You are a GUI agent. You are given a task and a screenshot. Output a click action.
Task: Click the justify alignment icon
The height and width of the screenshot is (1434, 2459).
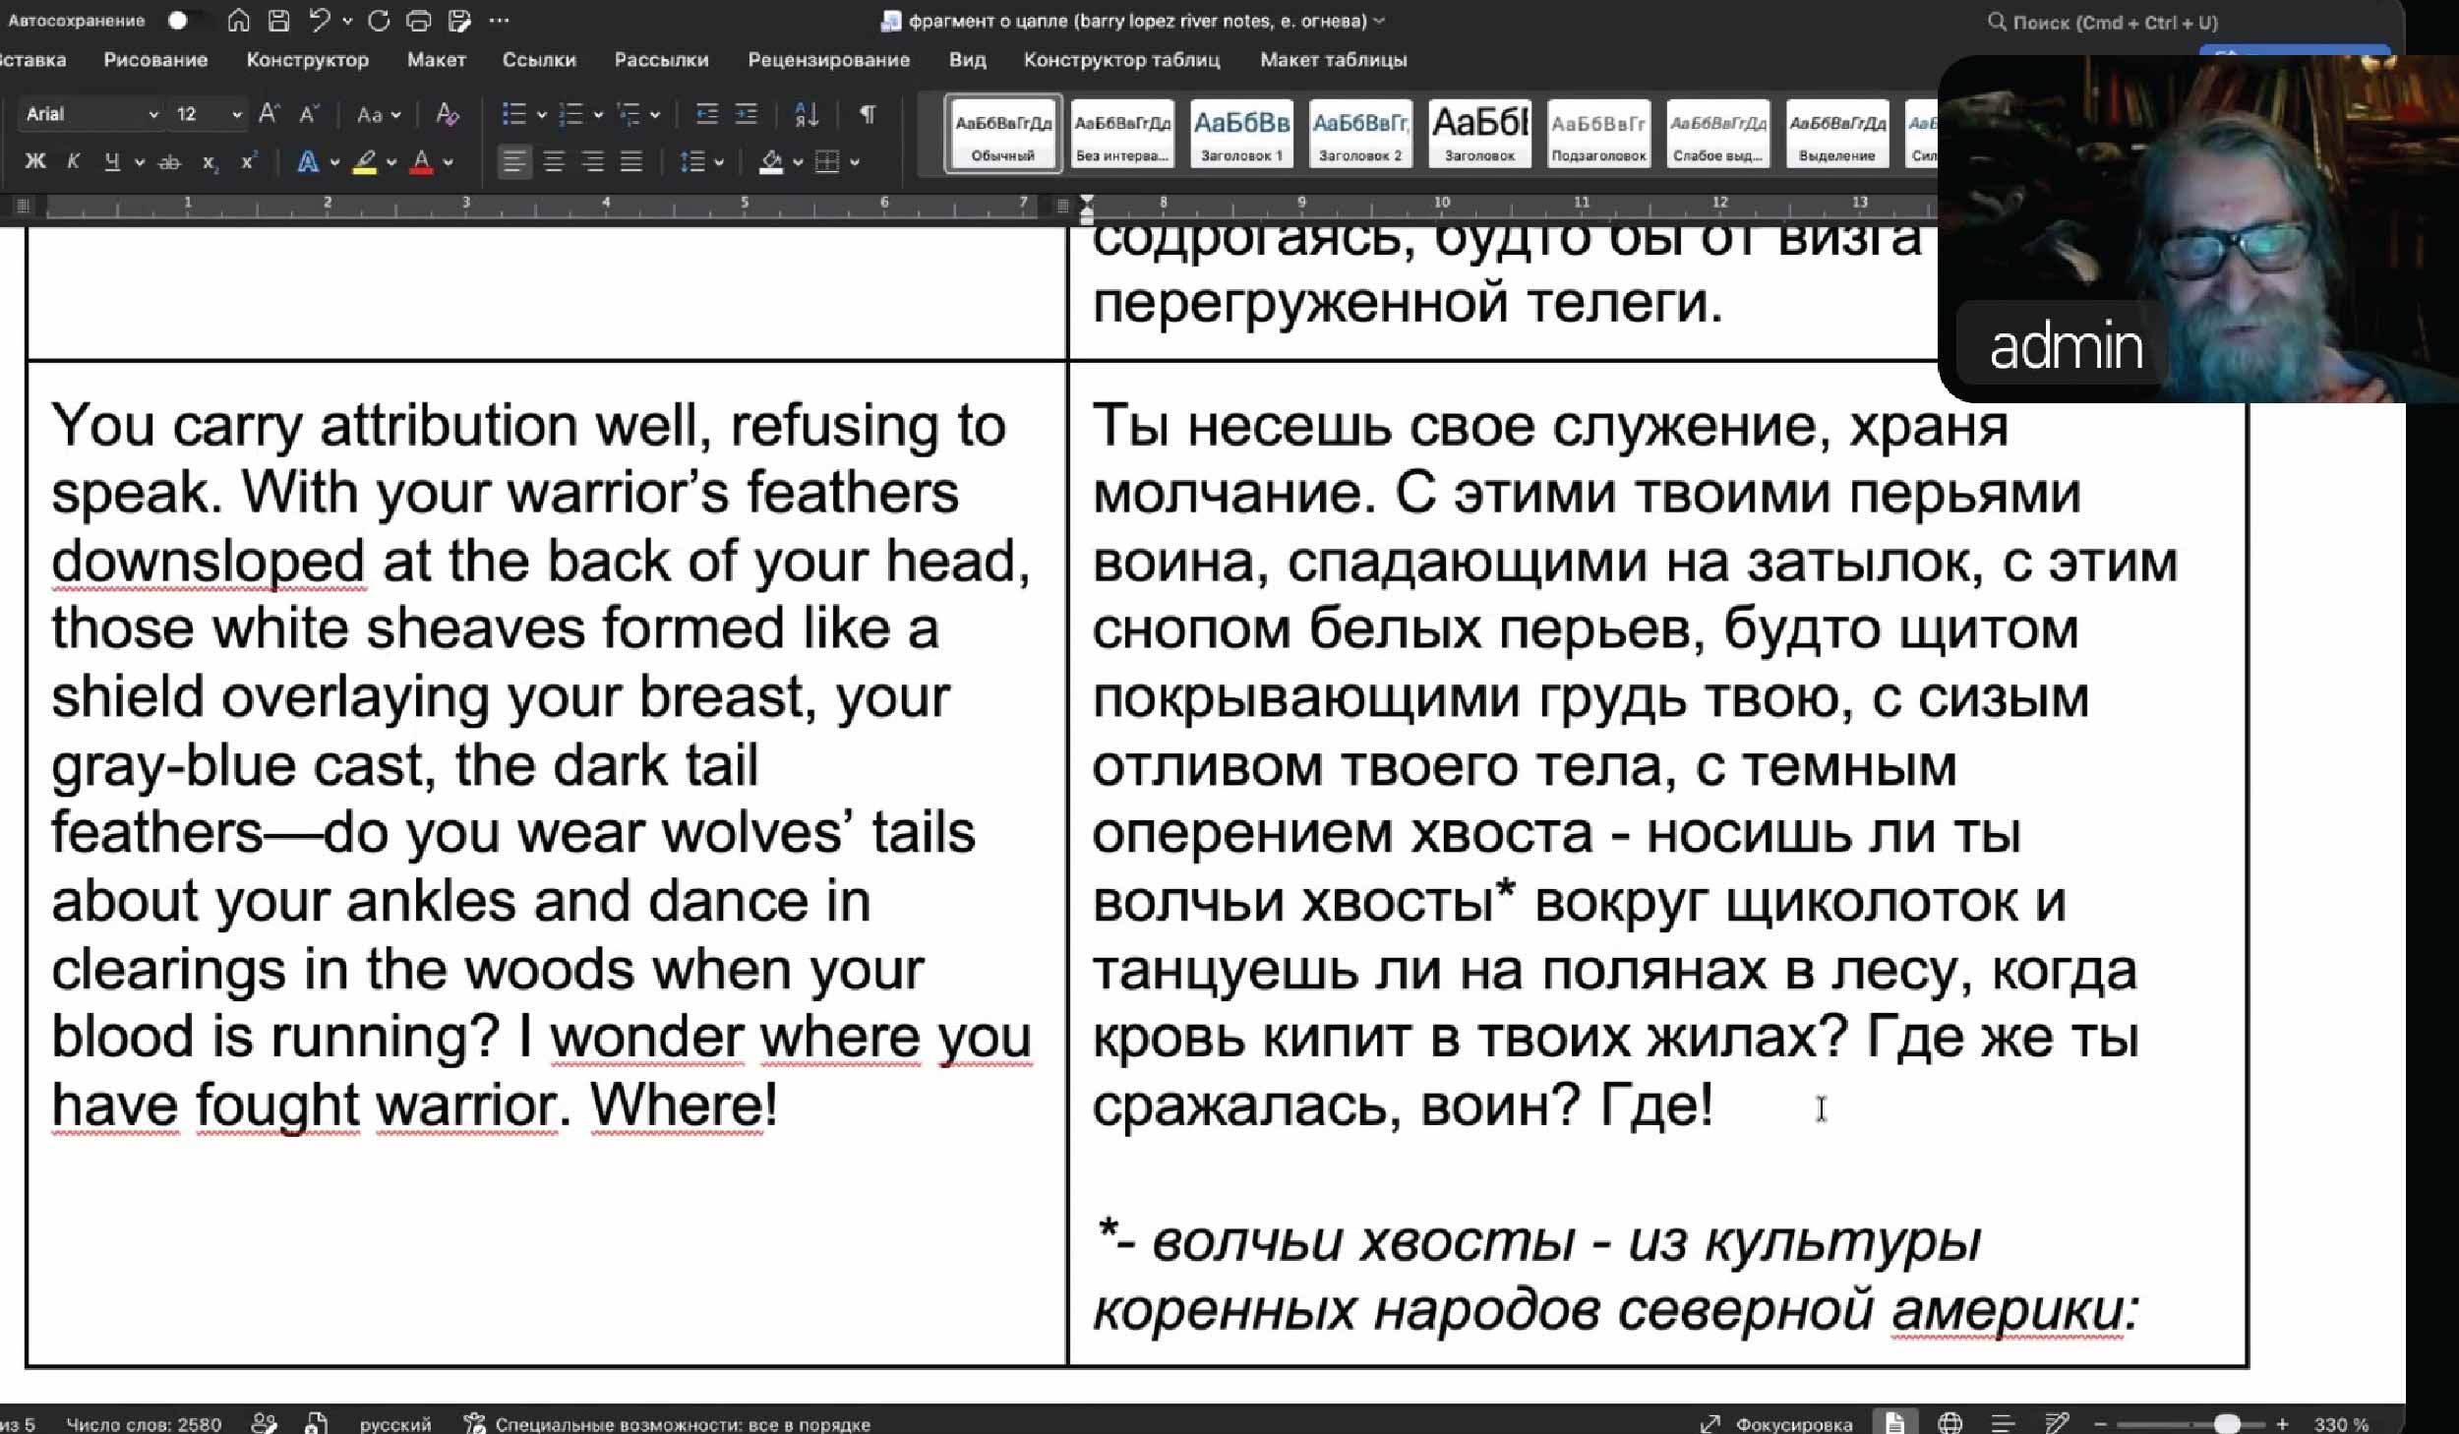coord(631,162)
